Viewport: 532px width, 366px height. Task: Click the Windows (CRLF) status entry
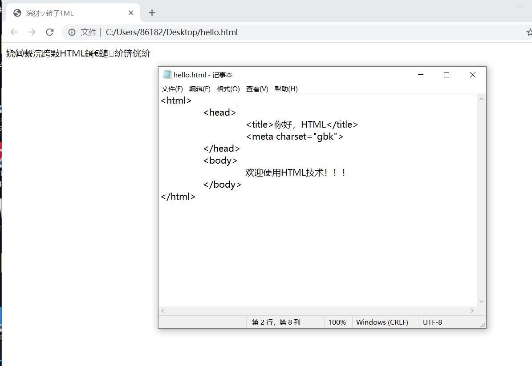(x=382, y=322)
